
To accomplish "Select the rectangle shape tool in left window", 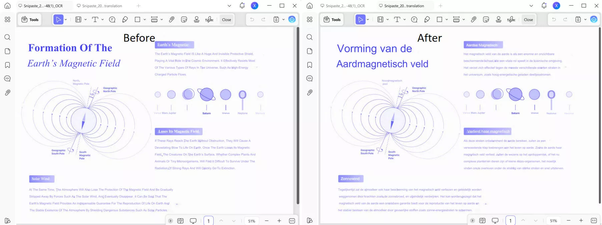I will click(137, 20).
